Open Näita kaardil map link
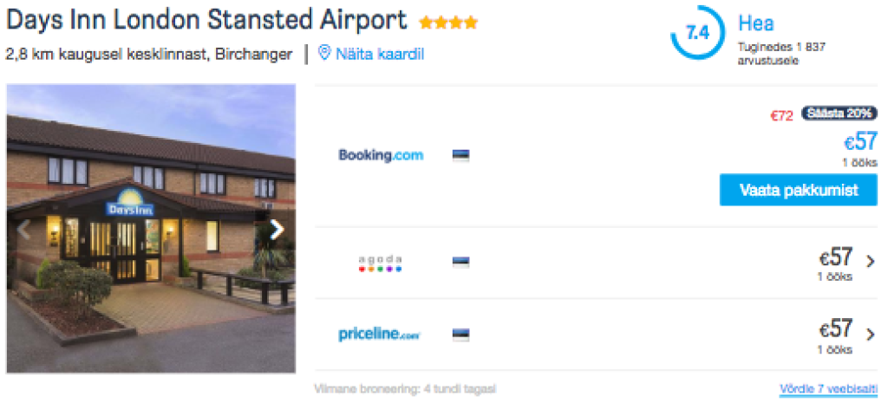Screen dimensions: 888x410 pos(381,54)
